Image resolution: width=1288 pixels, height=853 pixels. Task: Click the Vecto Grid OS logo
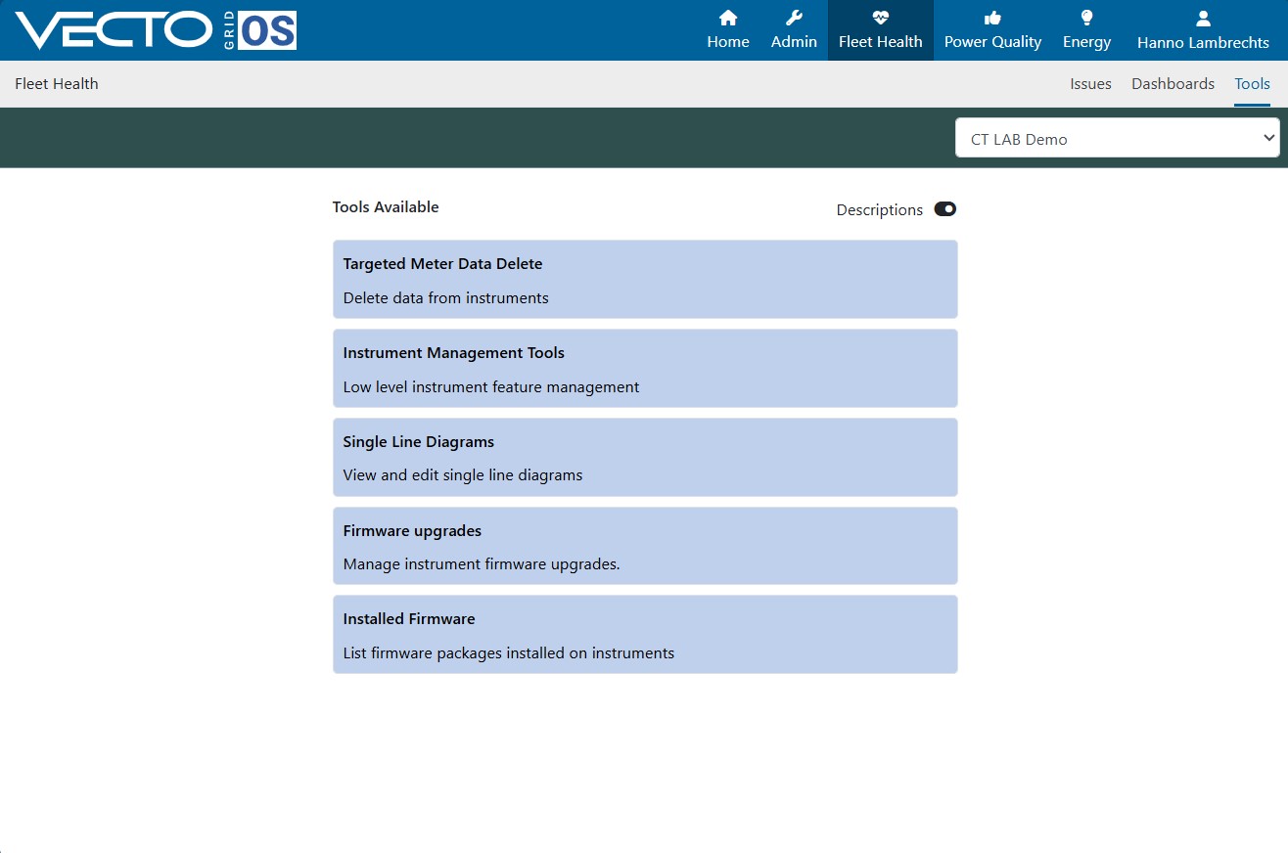tap(157, 30)
